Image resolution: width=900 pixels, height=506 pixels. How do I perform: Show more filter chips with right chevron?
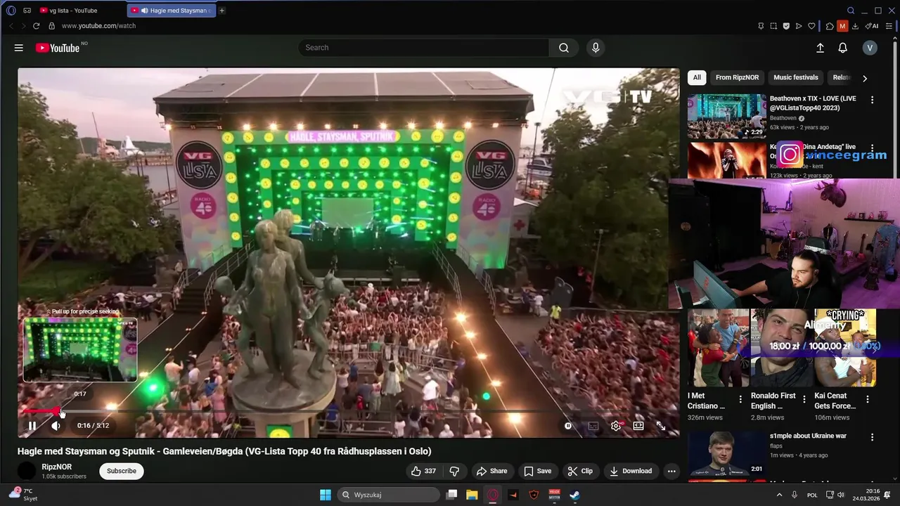(x=865, y=78)
